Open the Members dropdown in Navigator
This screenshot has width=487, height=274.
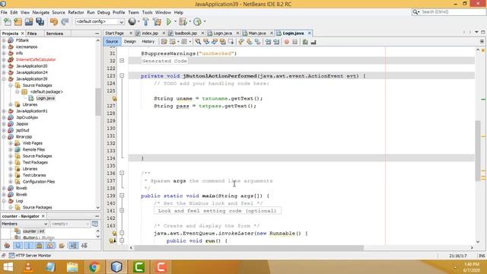[x=24, y=224]
